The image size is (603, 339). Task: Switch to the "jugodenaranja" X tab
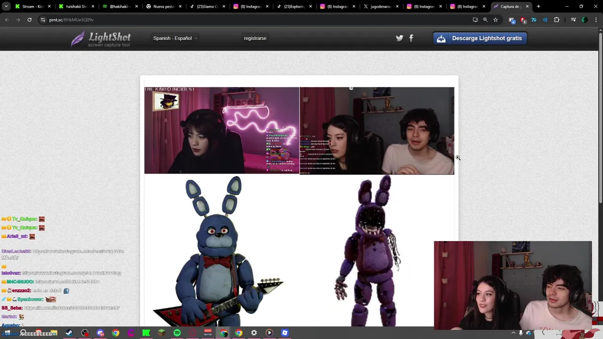tap(380, 7)
